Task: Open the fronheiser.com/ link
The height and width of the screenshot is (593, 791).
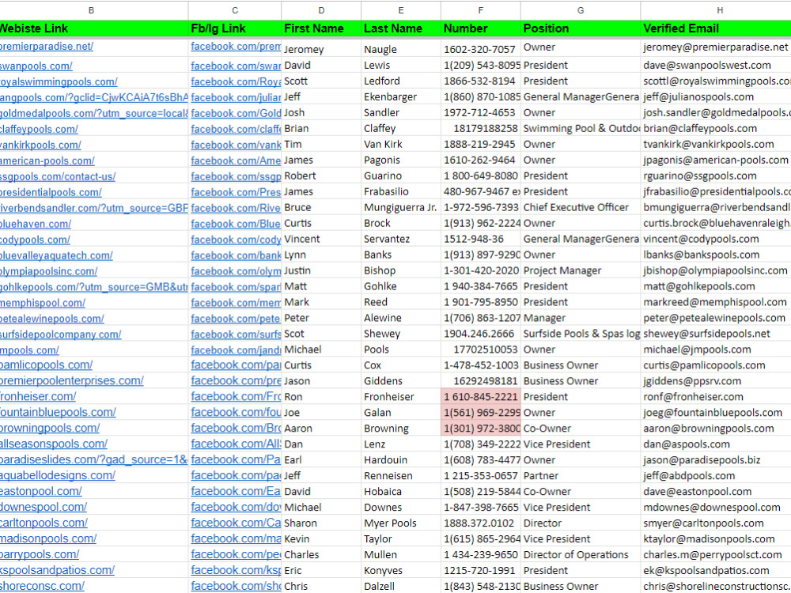Action: 38,396
